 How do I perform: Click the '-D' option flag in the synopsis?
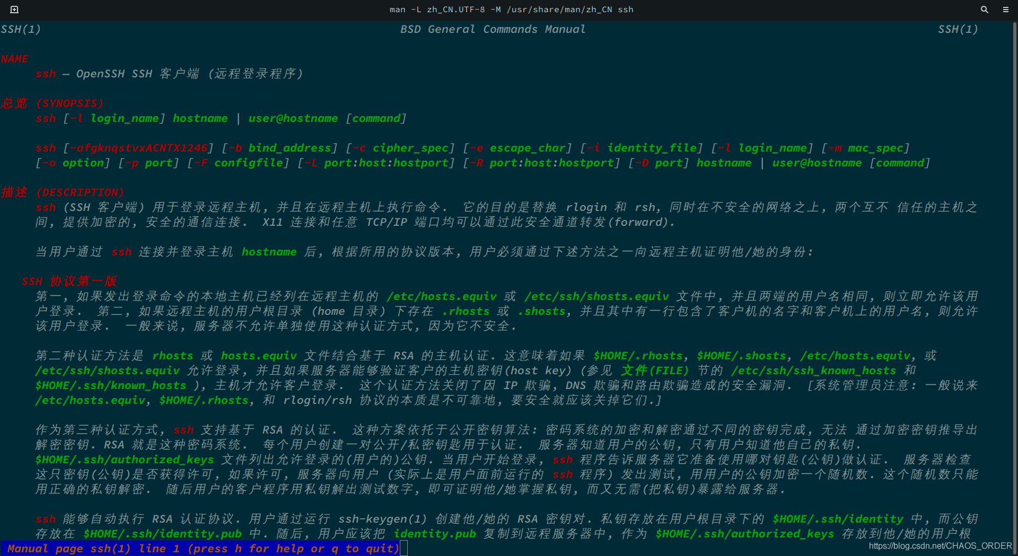point(642,163)
